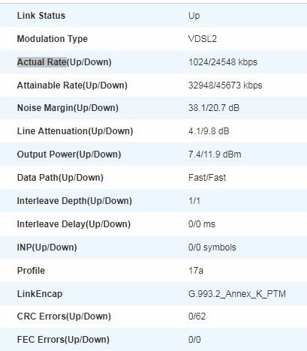Screen dimensions: 307x351
Task: Click the VDSL2 modulation type value
Action: tap(203, 39)
